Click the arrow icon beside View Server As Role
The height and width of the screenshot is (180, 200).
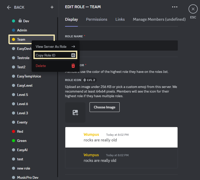click(x=73, y=47)
